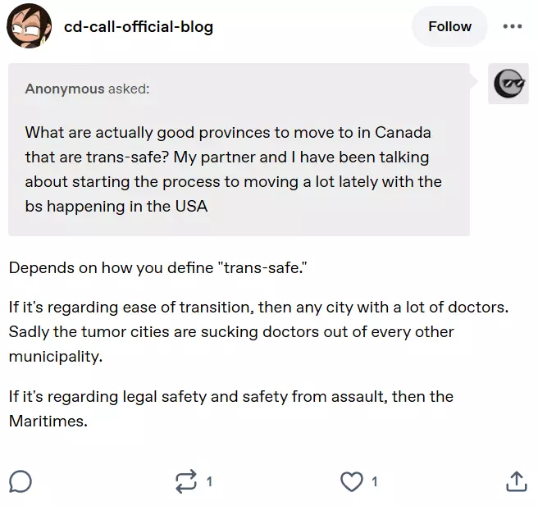The width and height of the screenshot is (538, 506).
Task: Like the post with the heart icon
Action: pos(352,481)
